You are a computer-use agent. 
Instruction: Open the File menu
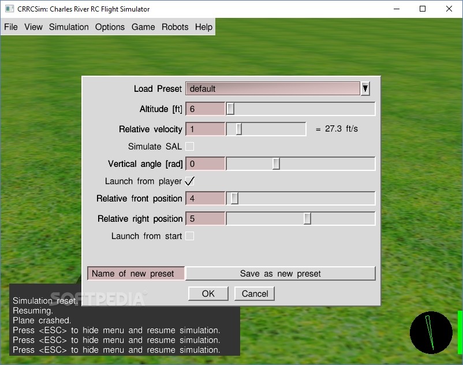click(10, 27)
